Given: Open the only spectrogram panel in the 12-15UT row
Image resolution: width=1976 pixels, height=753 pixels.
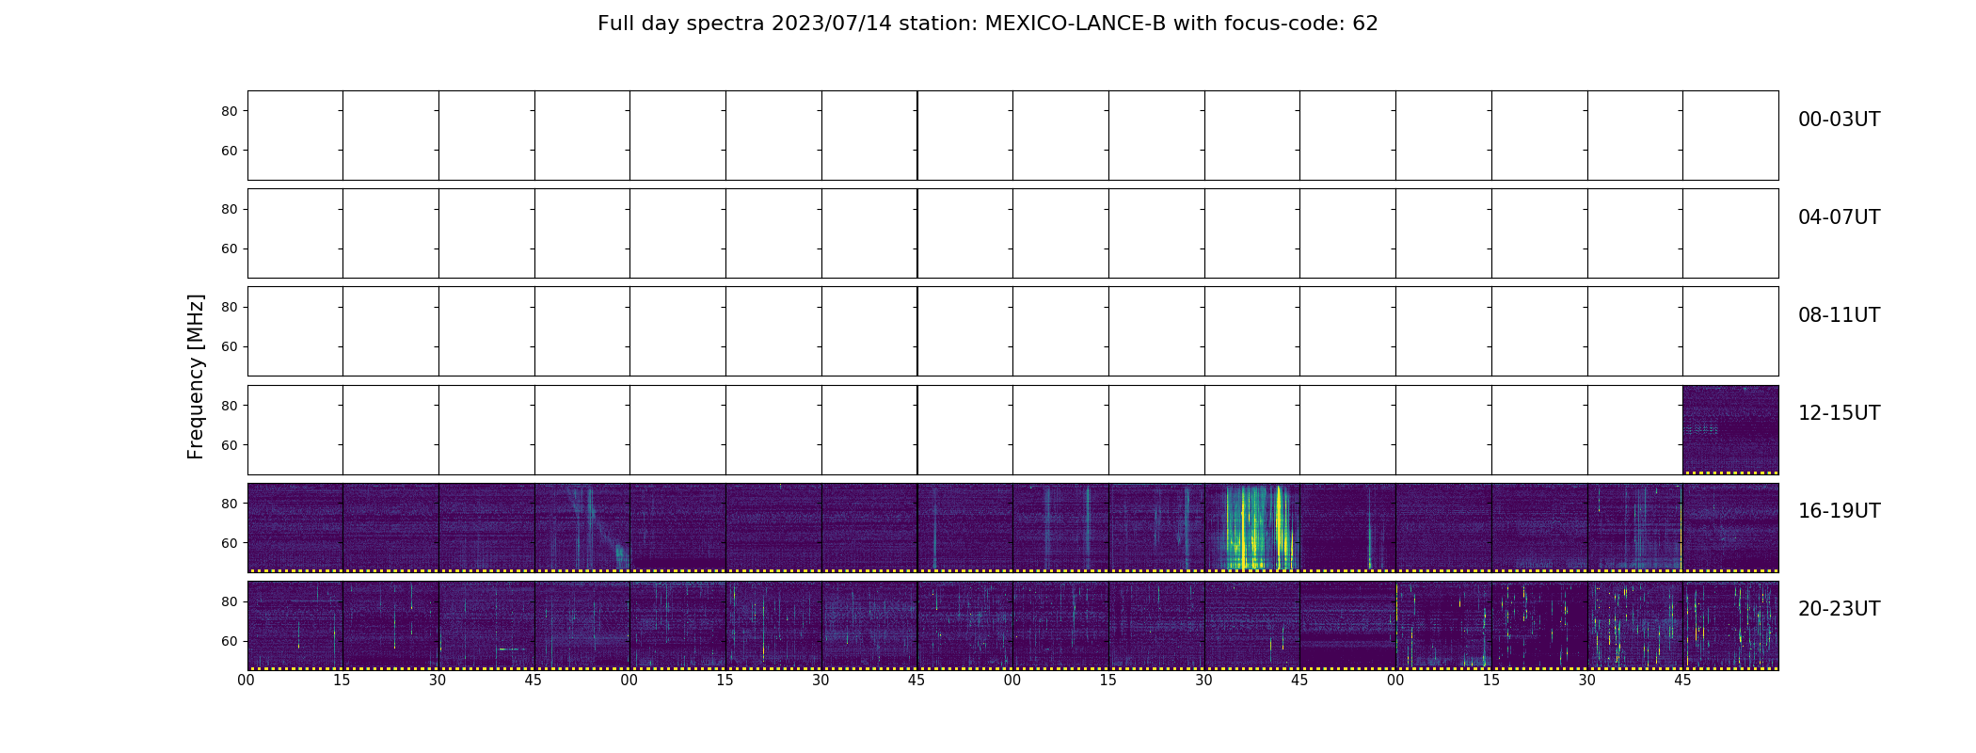Looking at the screenshot, I should point(1730,430).
